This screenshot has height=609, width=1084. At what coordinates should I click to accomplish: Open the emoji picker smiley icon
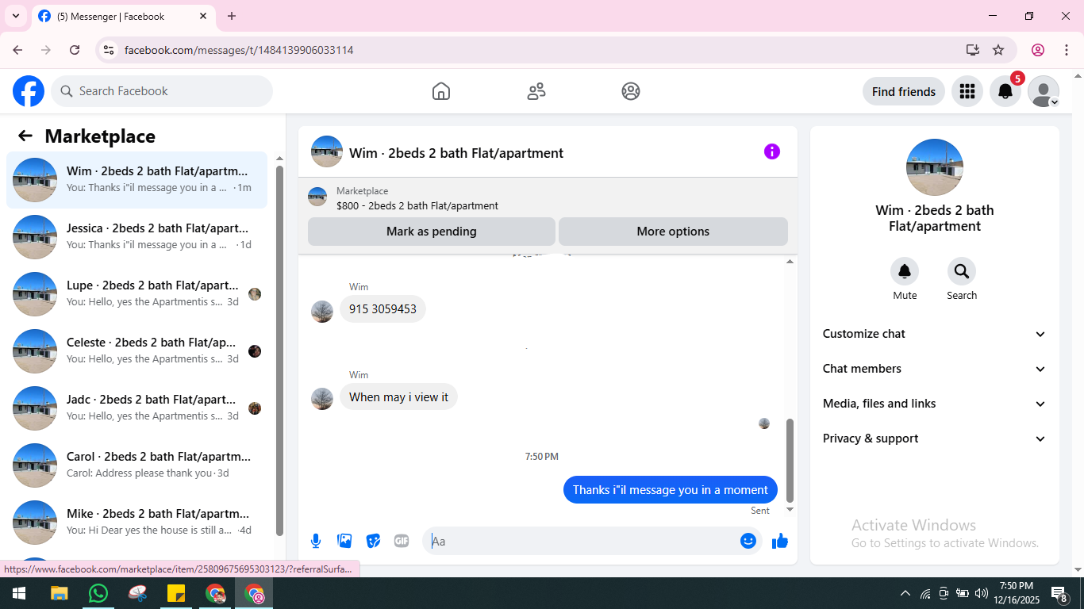748,541
